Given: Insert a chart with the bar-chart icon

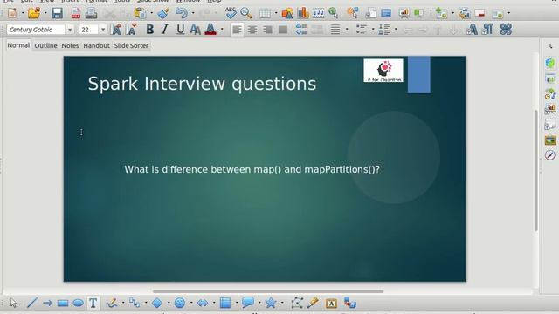Looking at the screenshot, I should tap(303, 13).
